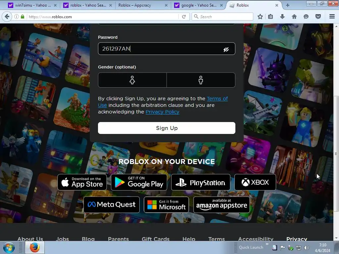The image size is (339, 254).
Task: Open the Gift Cards footer link
Action: point(156,239)
